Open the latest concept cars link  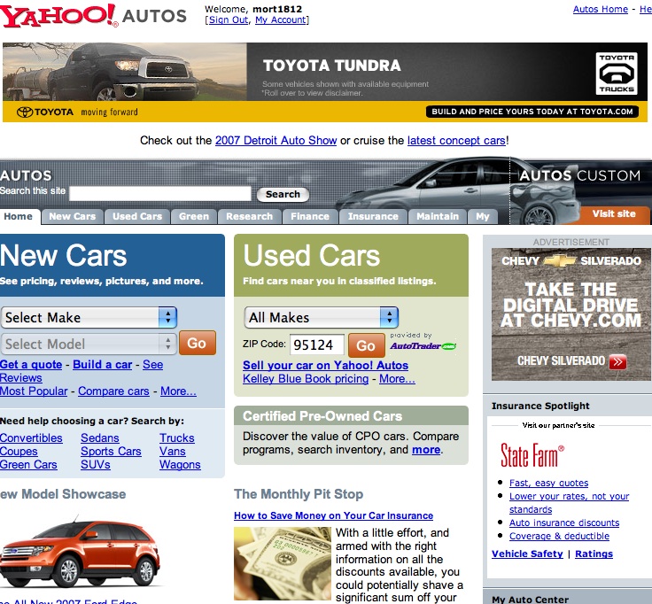(x=456, y=141)
